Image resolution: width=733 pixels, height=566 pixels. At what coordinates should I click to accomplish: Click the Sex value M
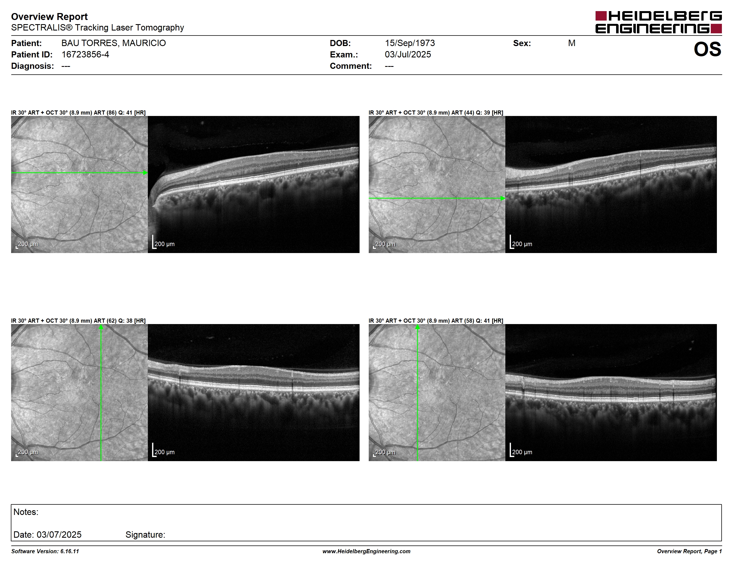(x=572, y=43)
